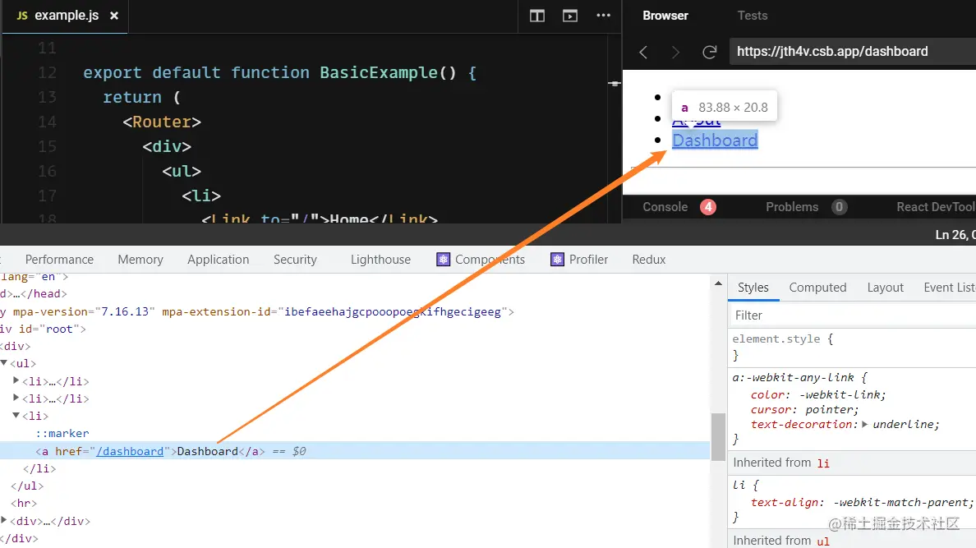
Task: Select the example.js file tab
Action: (x=65, y=16)
